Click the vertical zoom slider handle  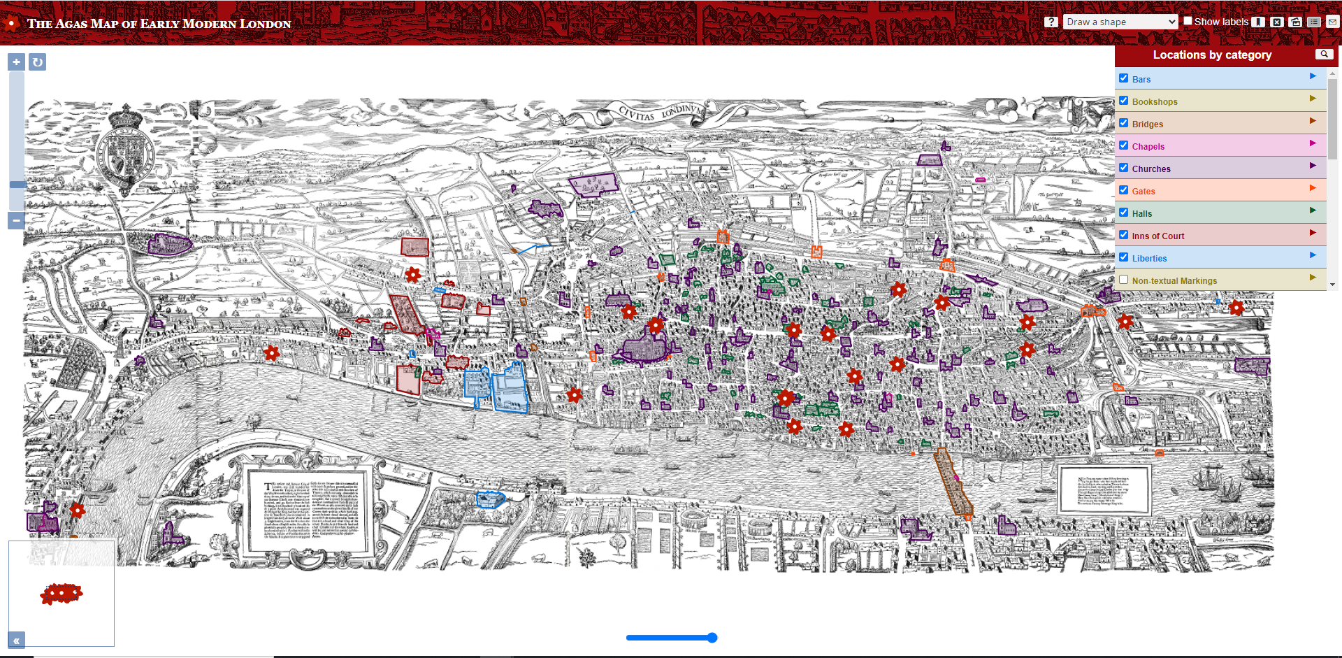(x=17, y=185)
